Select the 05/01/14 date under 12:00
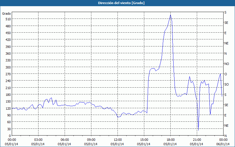The height and width of the screenshot is (147, 235). [117, 144]
